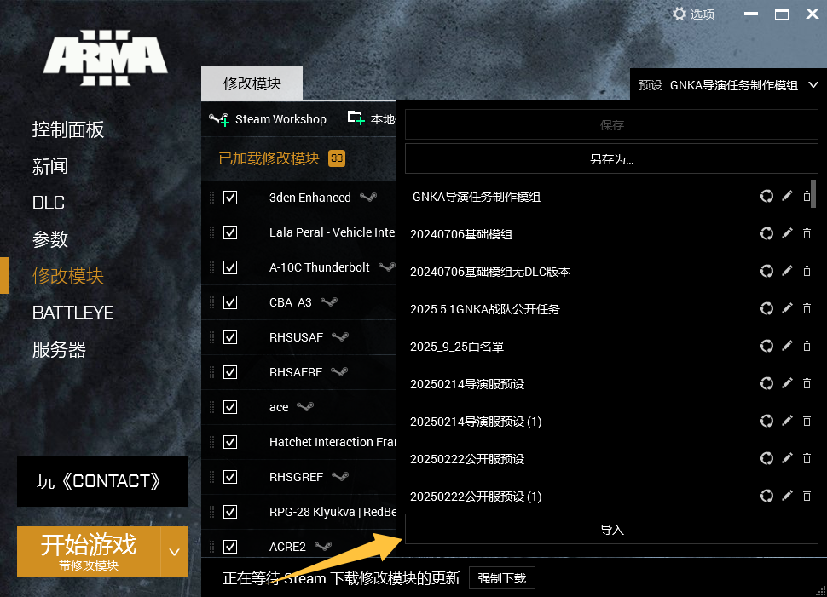Image resolution: width=827 pixels, height=597 pixels.
Task: Open the 服务器 section
Action: (x=59, y=349)
